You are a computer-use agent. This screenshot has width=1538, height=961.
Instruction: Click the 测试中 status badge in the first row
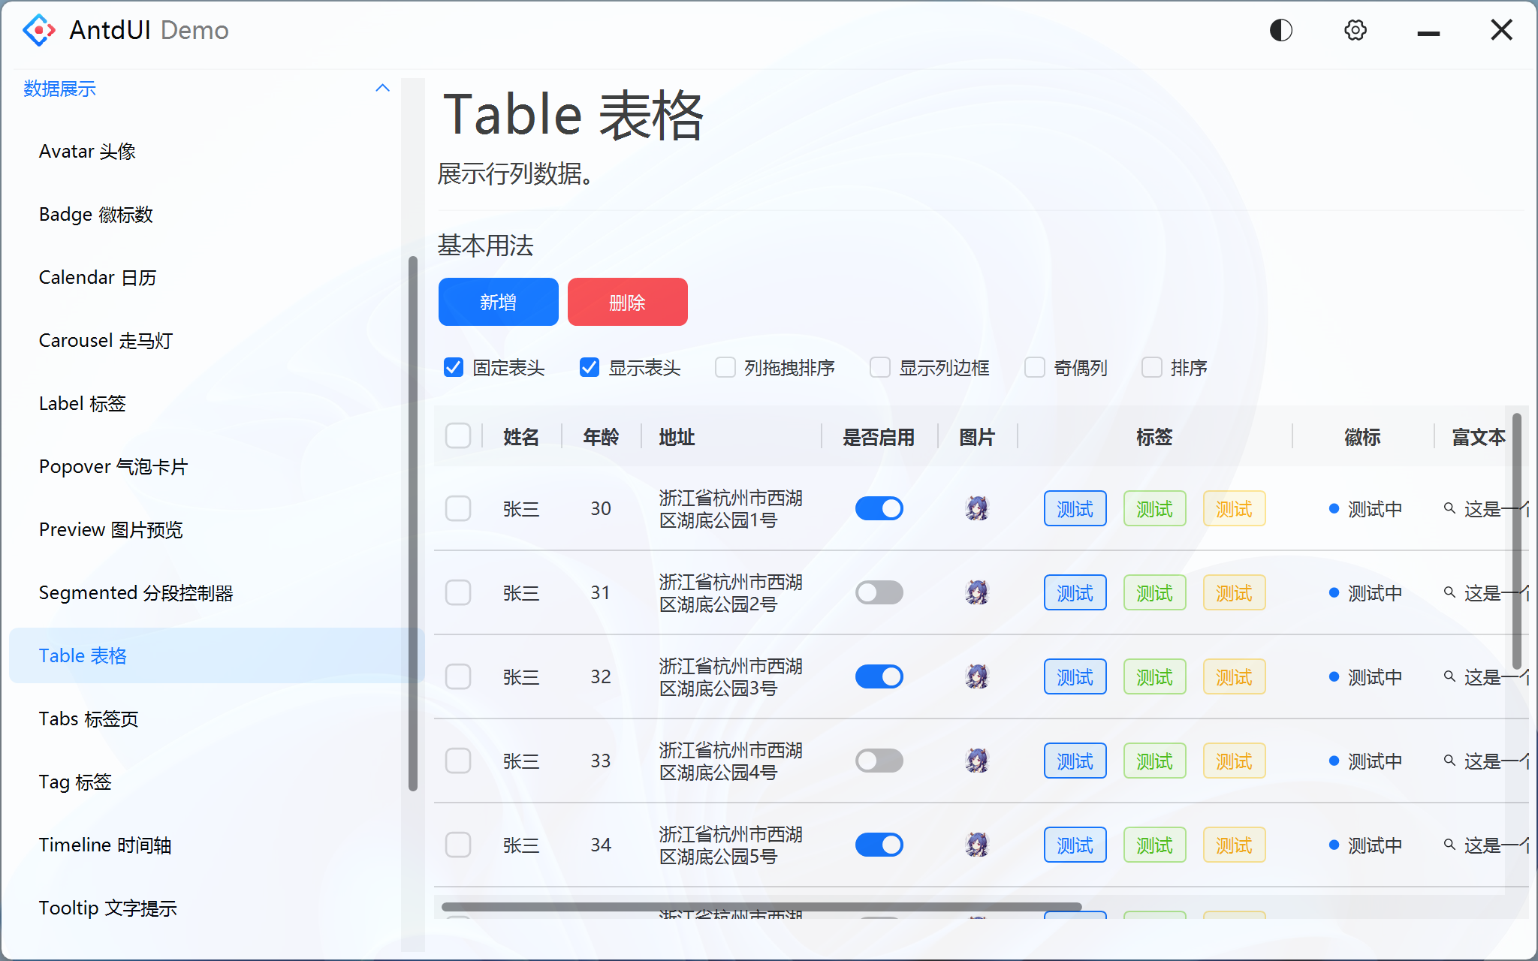(x=1364, y=508)
